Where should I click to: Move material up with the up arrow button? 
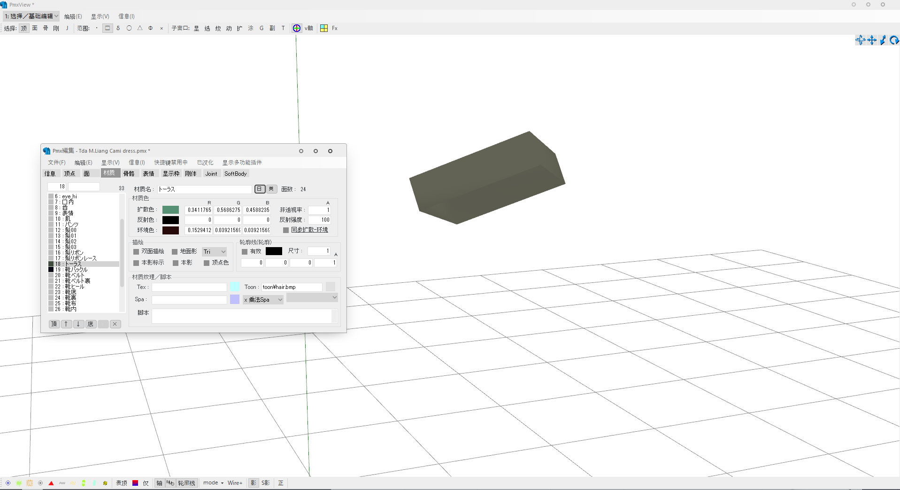pos(66,324)
